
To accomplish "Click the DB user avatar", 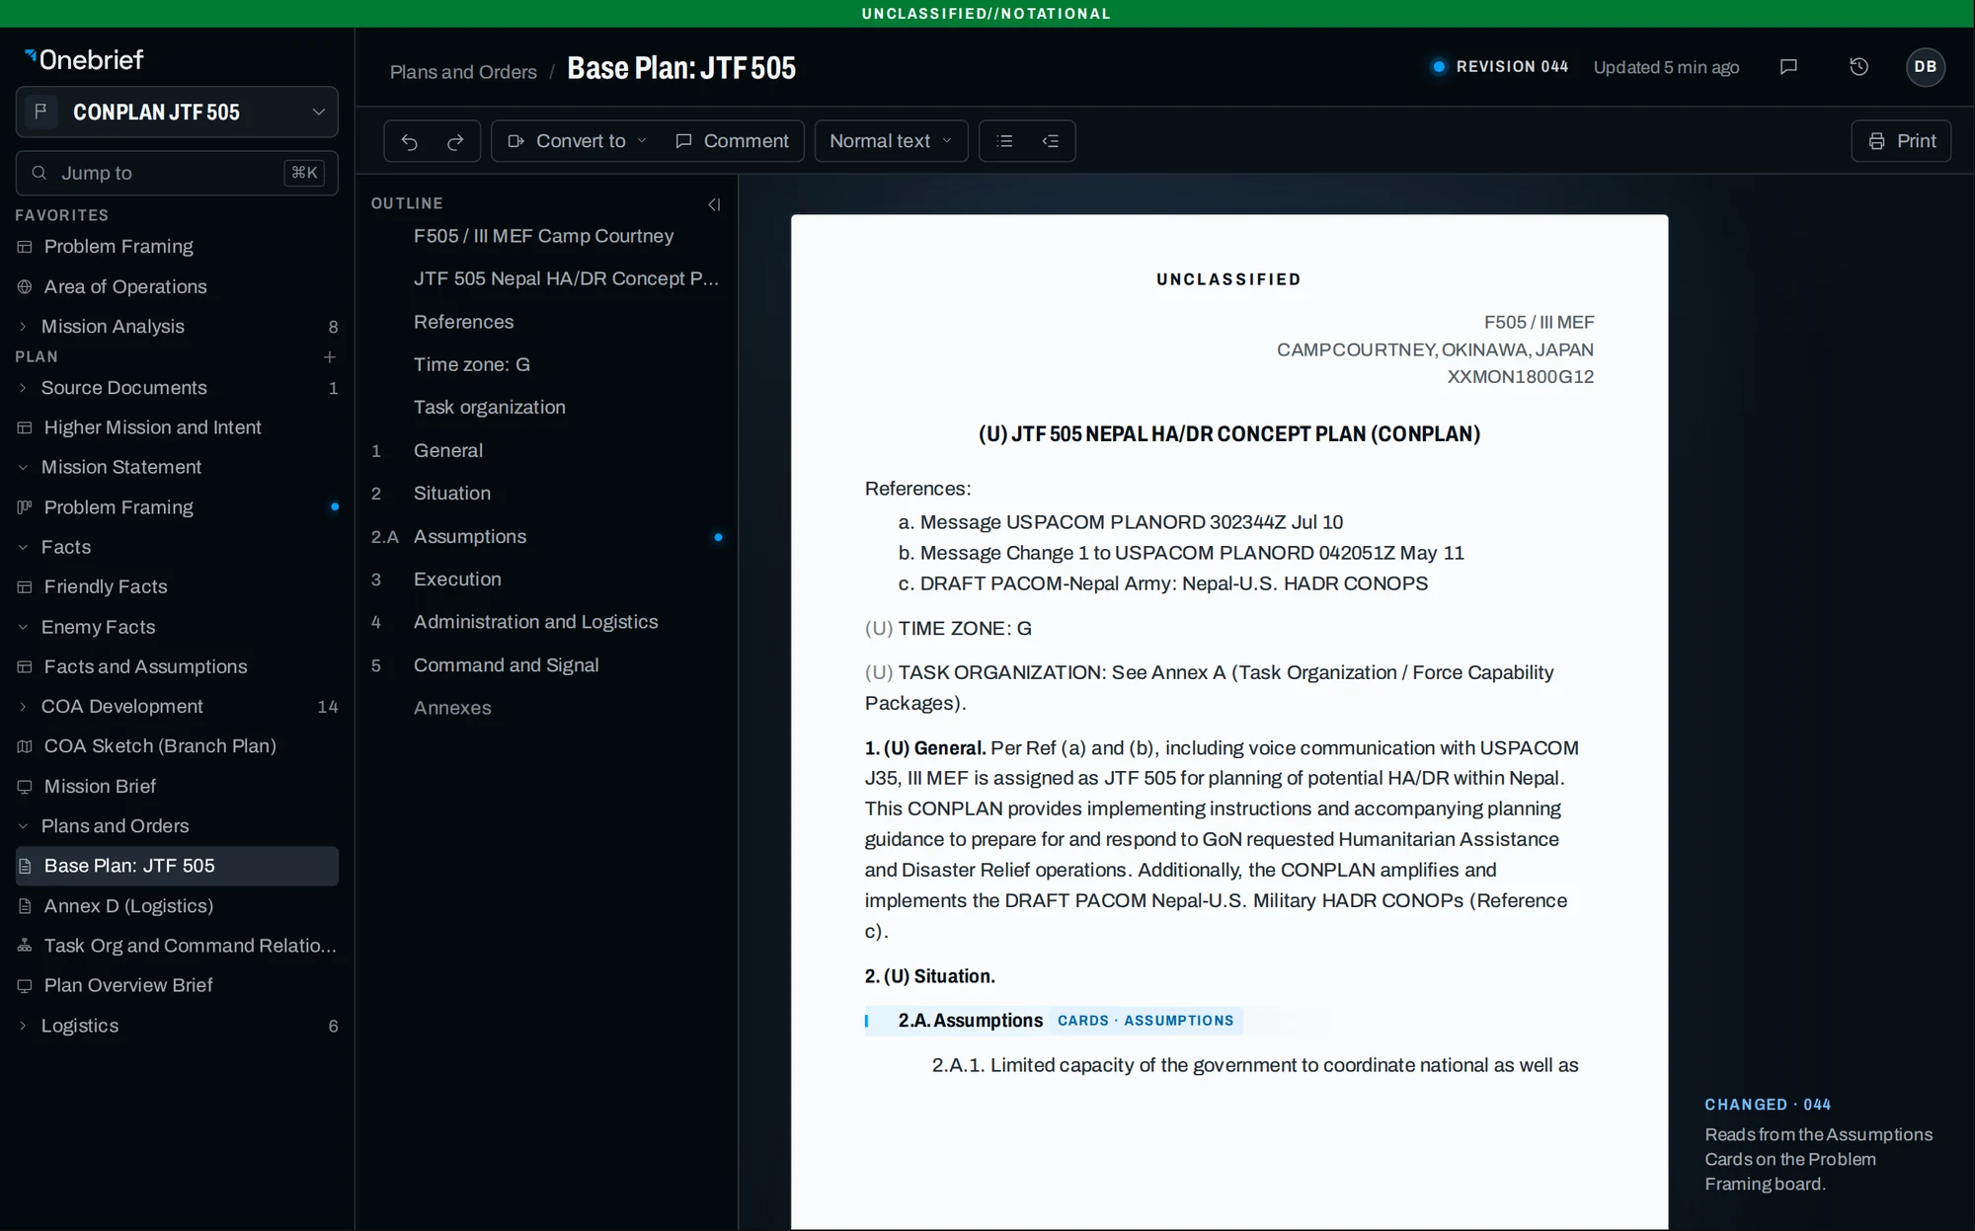I will coord(1925,67).
